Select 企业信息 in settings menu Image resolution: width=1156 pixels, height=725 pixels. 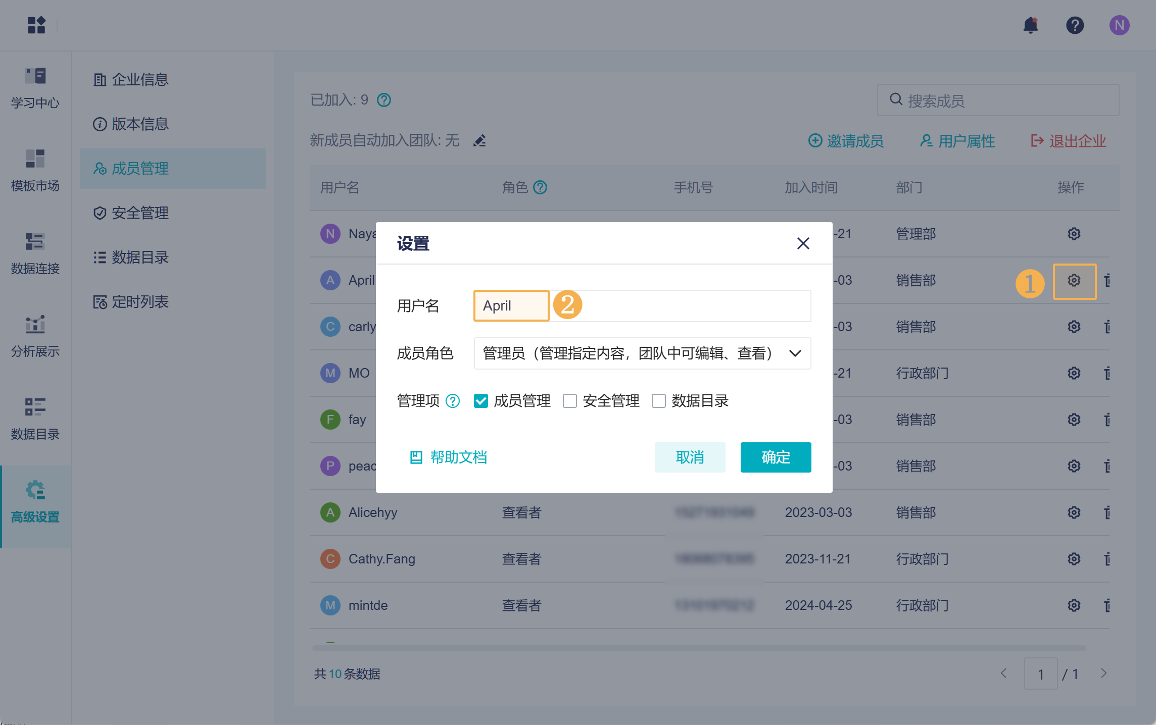point(140,80)
